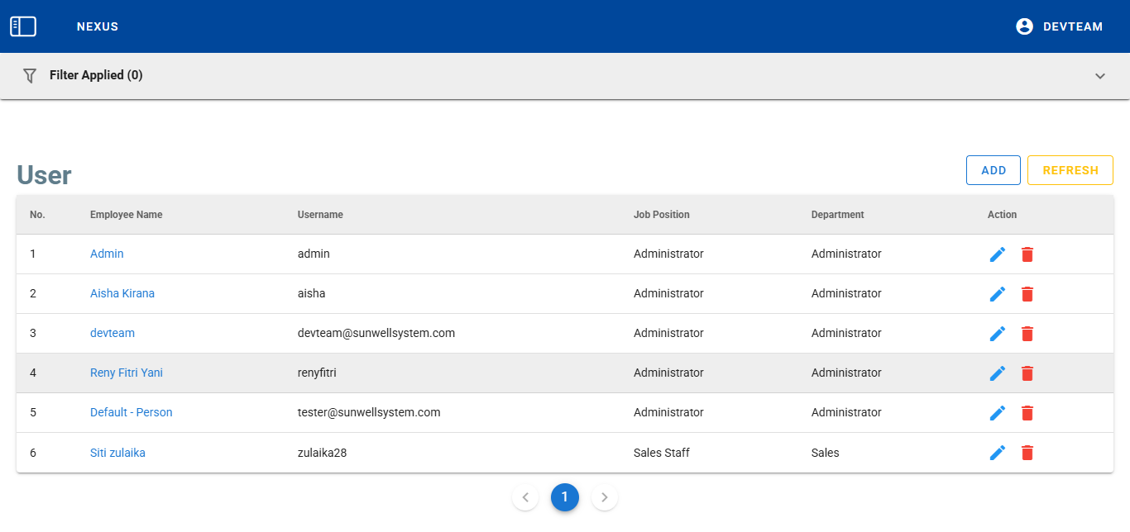Expand the Filter Applied panel chevron
The width and height of the screenshot is (1130, 532).
coord(1100,76)
